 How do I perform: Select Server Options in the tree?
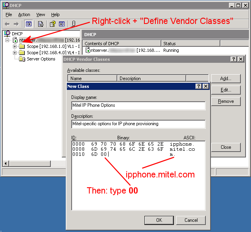[41, 59]
